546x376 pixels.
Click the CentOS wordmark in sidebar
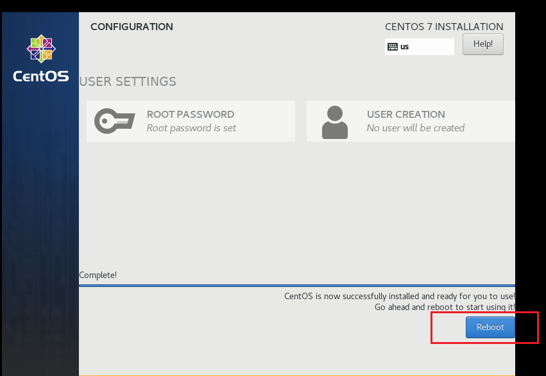click(x=40, y=76)
